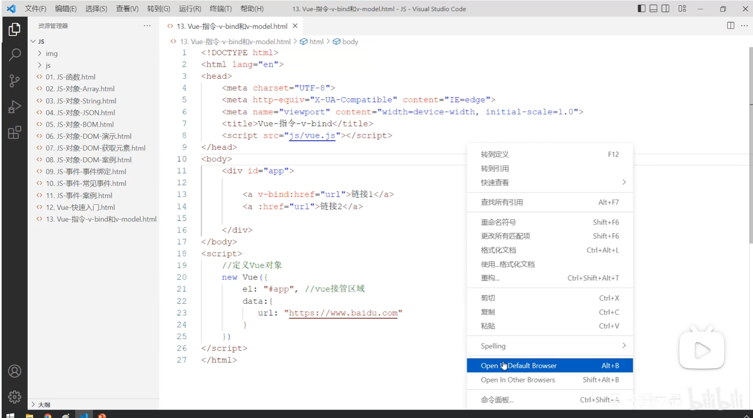Click the js/vue.js link in code
The width and height of the screenshot is (753, 418).
pos(312,135)
